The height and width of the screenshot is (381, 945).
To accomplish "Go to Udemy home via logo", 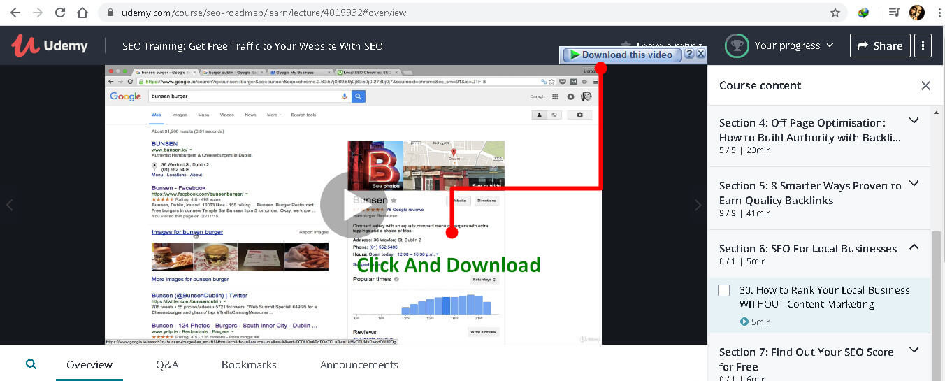I will point(49,46).
